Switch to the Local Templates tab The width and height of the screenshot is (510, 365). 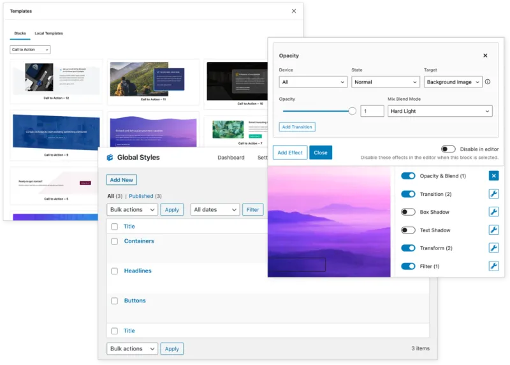coord(48,33)
